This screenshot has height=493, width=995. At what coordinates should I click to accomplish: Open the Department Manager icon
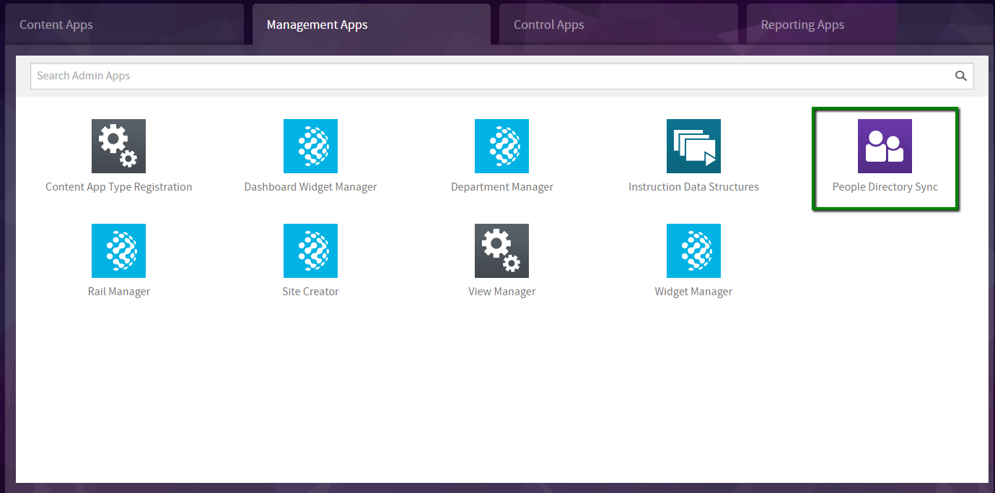point(501,146)
